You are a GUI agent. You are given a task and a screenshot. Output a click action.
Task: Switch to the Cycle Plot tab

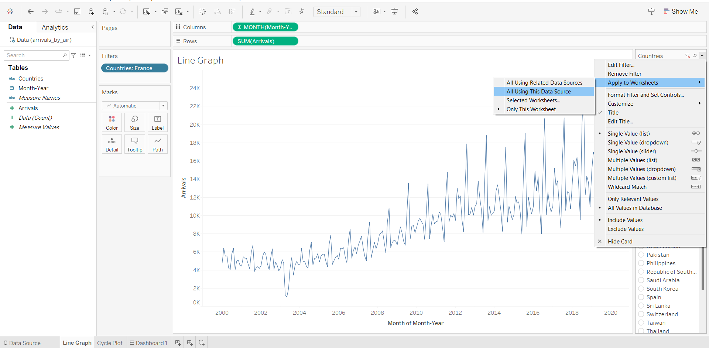pyautogui.click(x=110, y=343)
